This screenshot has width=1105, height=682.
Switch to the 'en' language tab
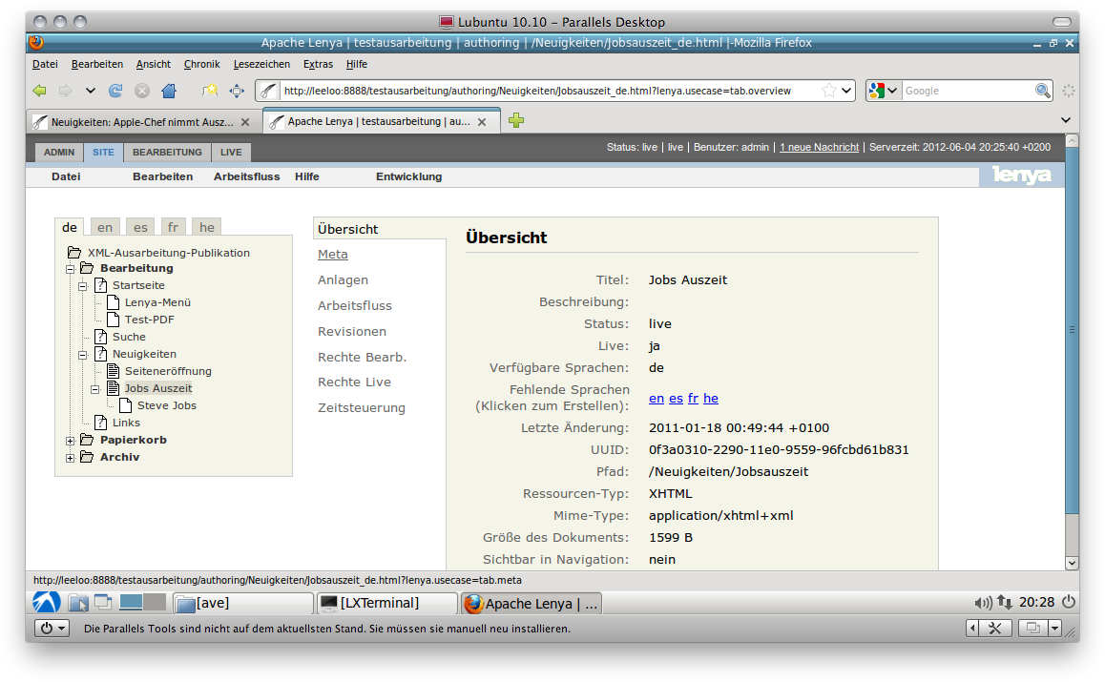pyautogui.click(x=105, y=227)
